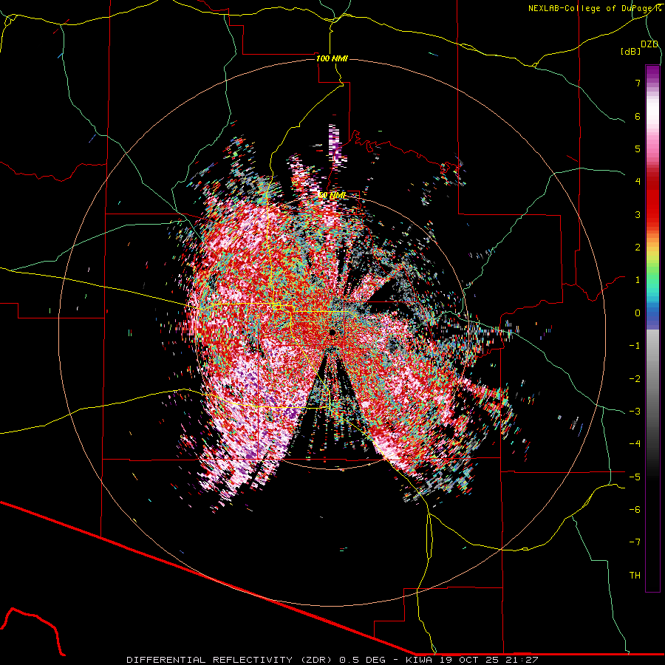Click the -6 value on the color scale
Screen dimensions: 665x665
[635, 510]
